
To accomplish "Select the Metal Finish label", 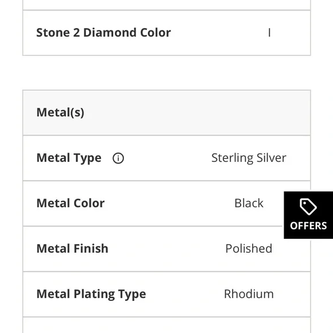I will 72,249.
